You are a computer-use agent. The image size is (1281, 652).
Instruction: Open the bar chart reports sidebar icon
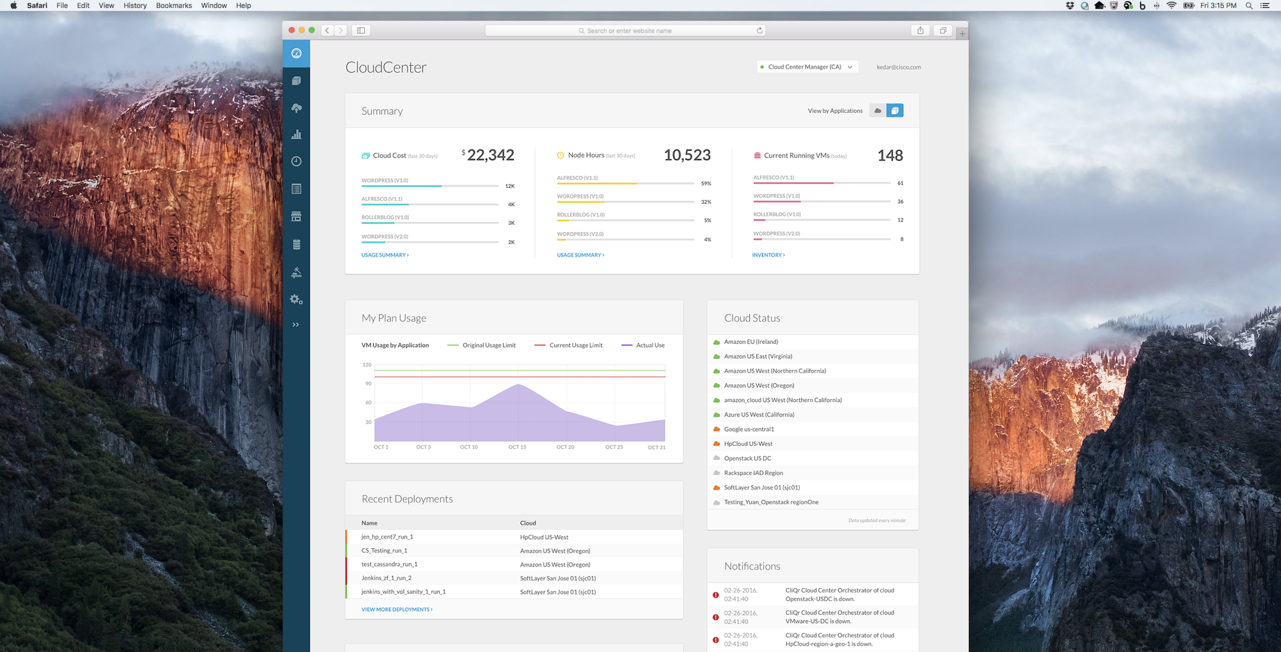296,135
